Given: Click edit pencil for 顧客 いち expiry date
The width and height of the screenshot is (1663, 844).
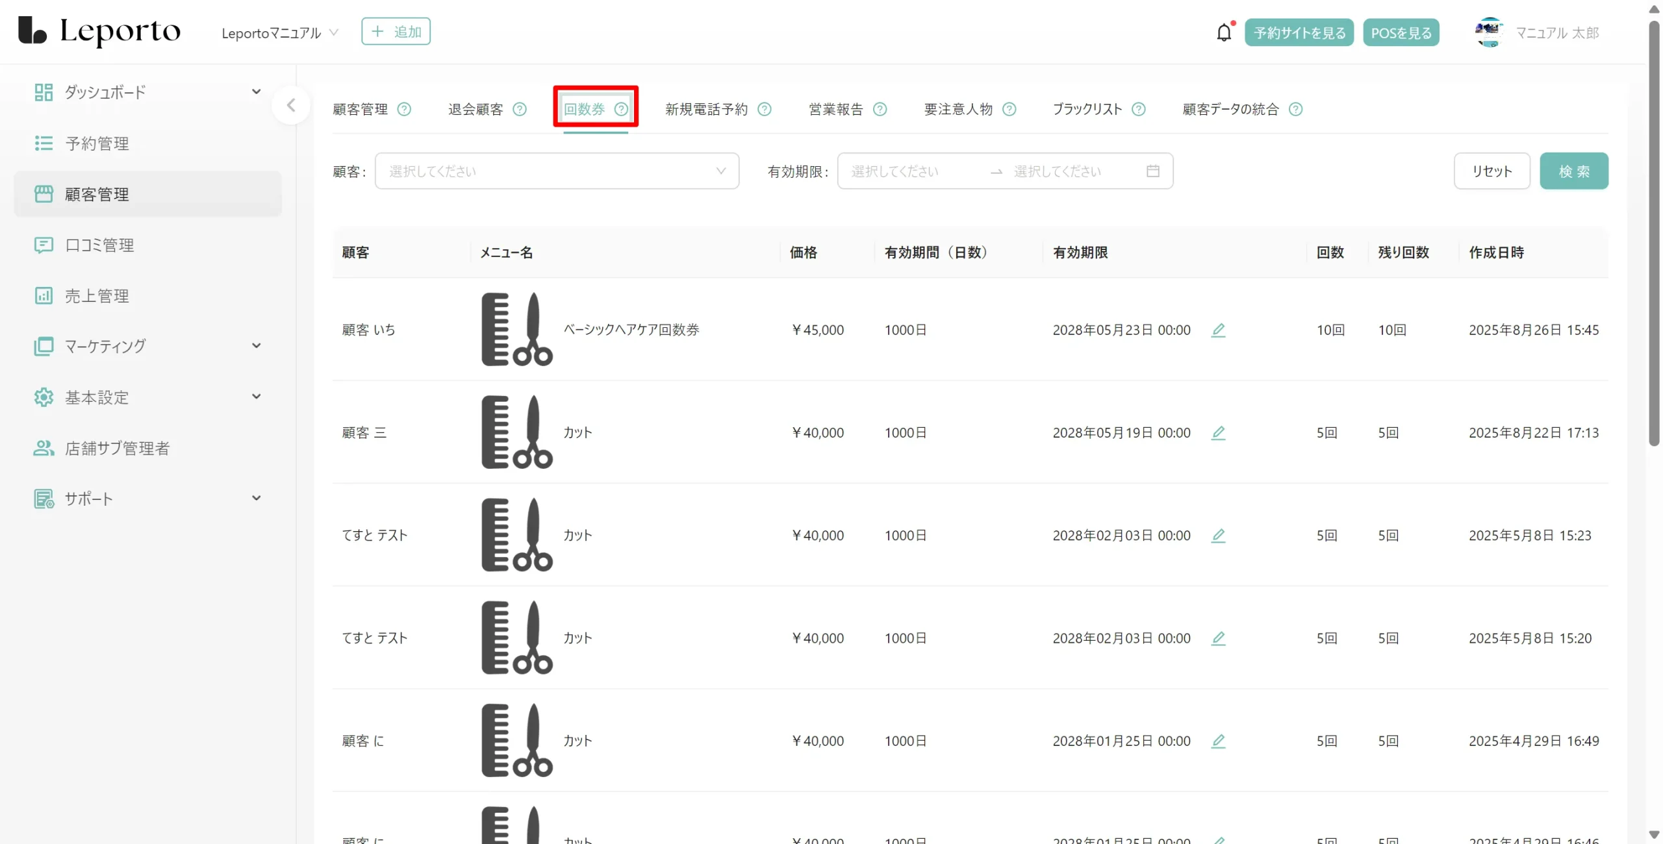Looking at the screenshot, I should click(1218, 330).
